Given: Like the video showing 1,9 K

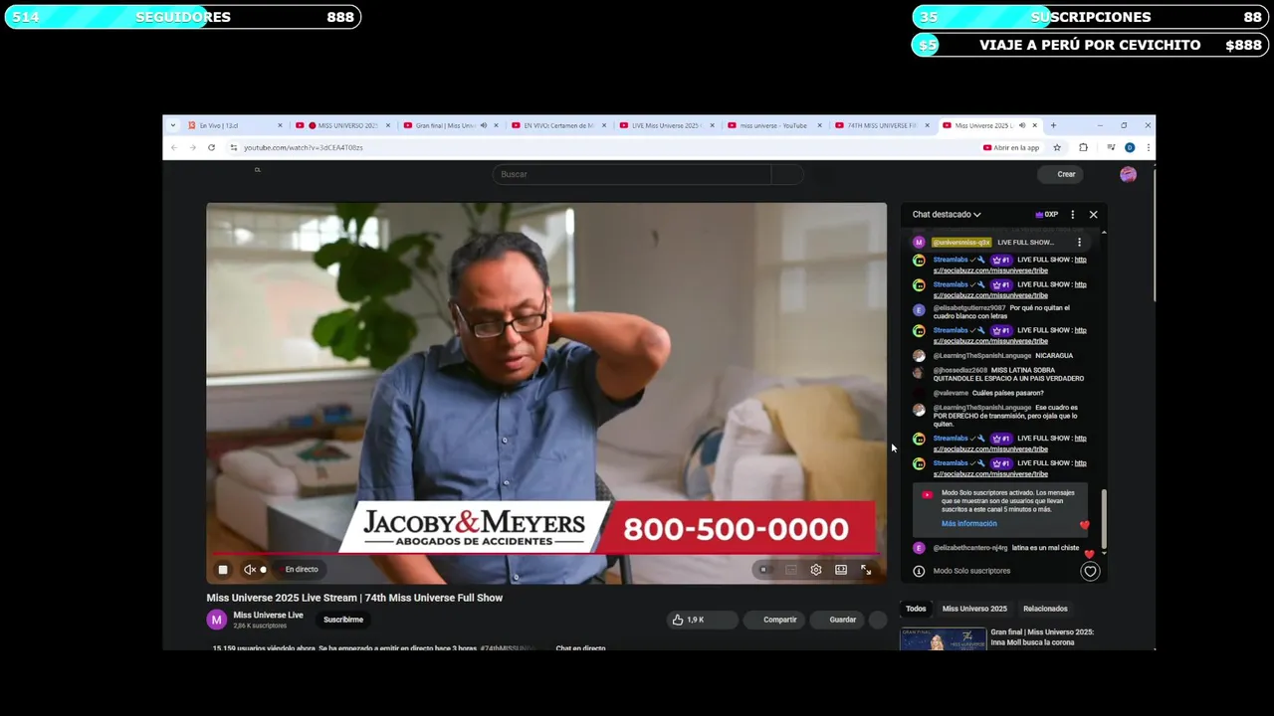Looking at the screenshot, I should pos(689,620).
